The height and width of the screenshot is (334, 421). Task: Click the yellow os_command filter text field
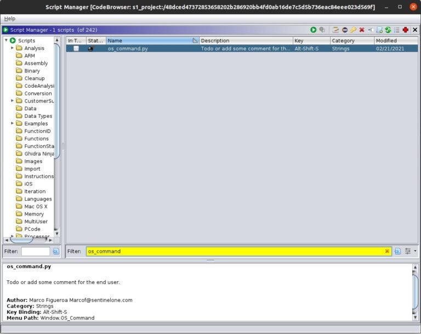[x=230, y=251]
